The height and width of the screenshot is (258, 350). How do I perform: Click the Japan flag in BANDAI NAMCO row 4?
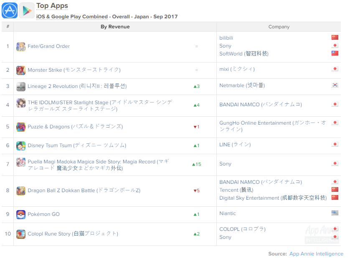(x=335, y=104)
